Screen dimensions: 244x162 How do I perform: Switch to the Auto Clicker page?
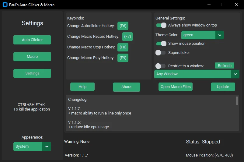click(x=32, y=40)
